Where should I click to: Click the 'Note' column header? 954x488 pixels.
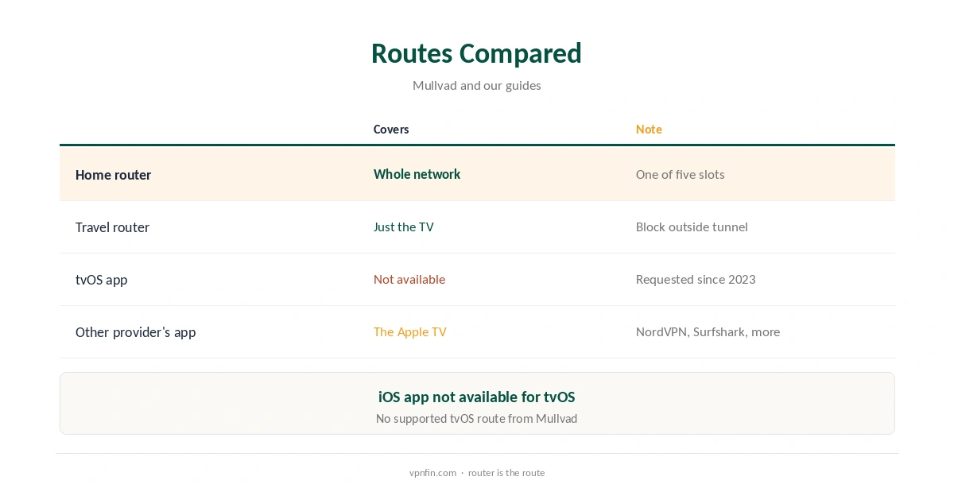(x=649, y=130)
